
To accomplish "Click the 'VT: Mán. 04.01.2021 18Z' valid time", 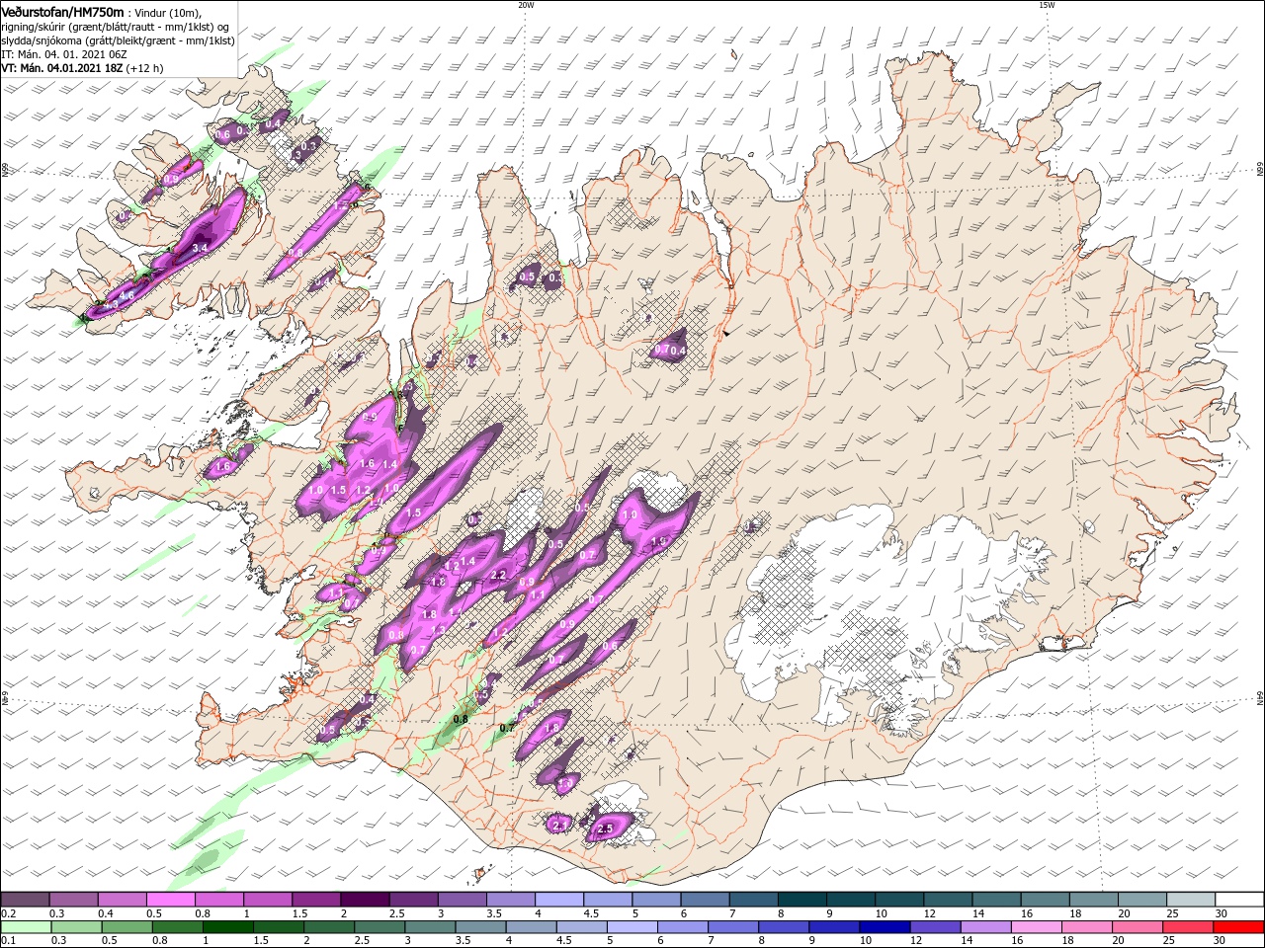I will 60,68.
